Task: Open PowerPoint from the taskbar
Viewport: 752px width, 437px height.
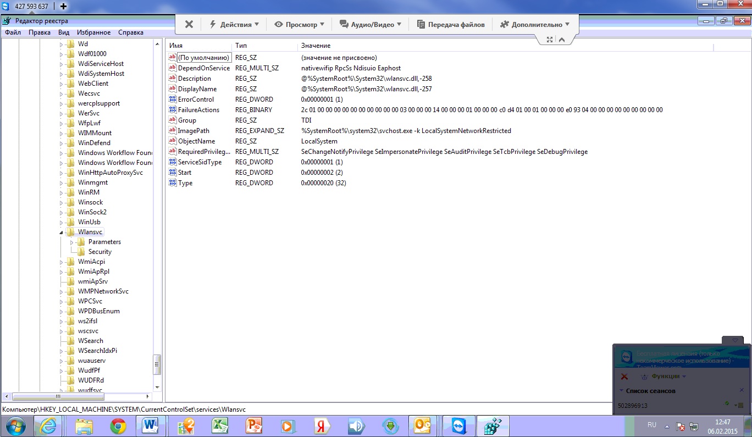Action: [x=255, y=426]
